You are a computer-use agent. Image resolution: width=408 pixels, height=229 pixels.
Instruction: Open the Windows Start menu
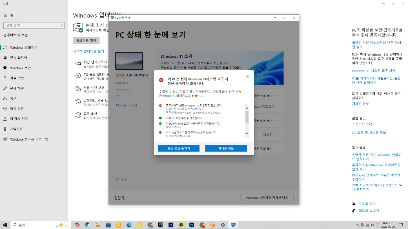(5, 225)
